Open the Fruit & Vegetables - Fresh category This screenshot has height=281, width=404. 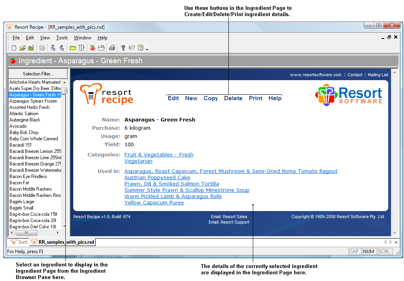(x=159, y=154)
